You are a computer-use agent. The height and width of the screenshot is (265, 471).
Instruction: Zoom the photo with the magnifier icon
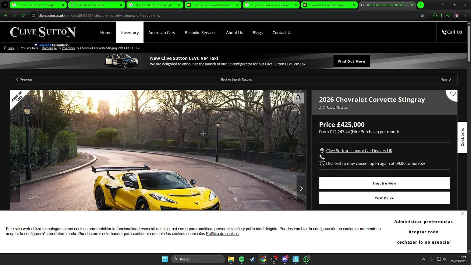click(298, 98)
